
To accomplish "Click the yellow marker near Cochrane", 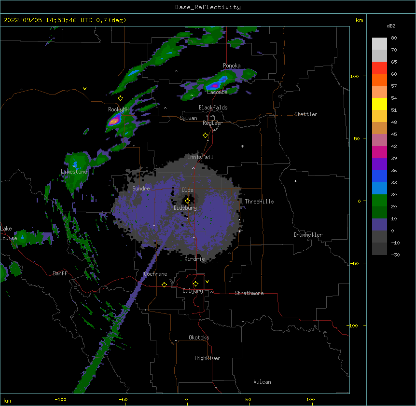I will 164,284.
